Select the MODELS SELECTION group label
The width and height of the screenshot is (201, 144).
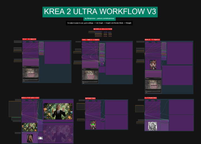[x=103, y=29]
